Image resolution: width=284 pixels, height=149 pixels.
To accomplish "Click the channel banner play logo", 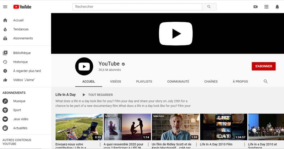I will [x=176, y=33].
